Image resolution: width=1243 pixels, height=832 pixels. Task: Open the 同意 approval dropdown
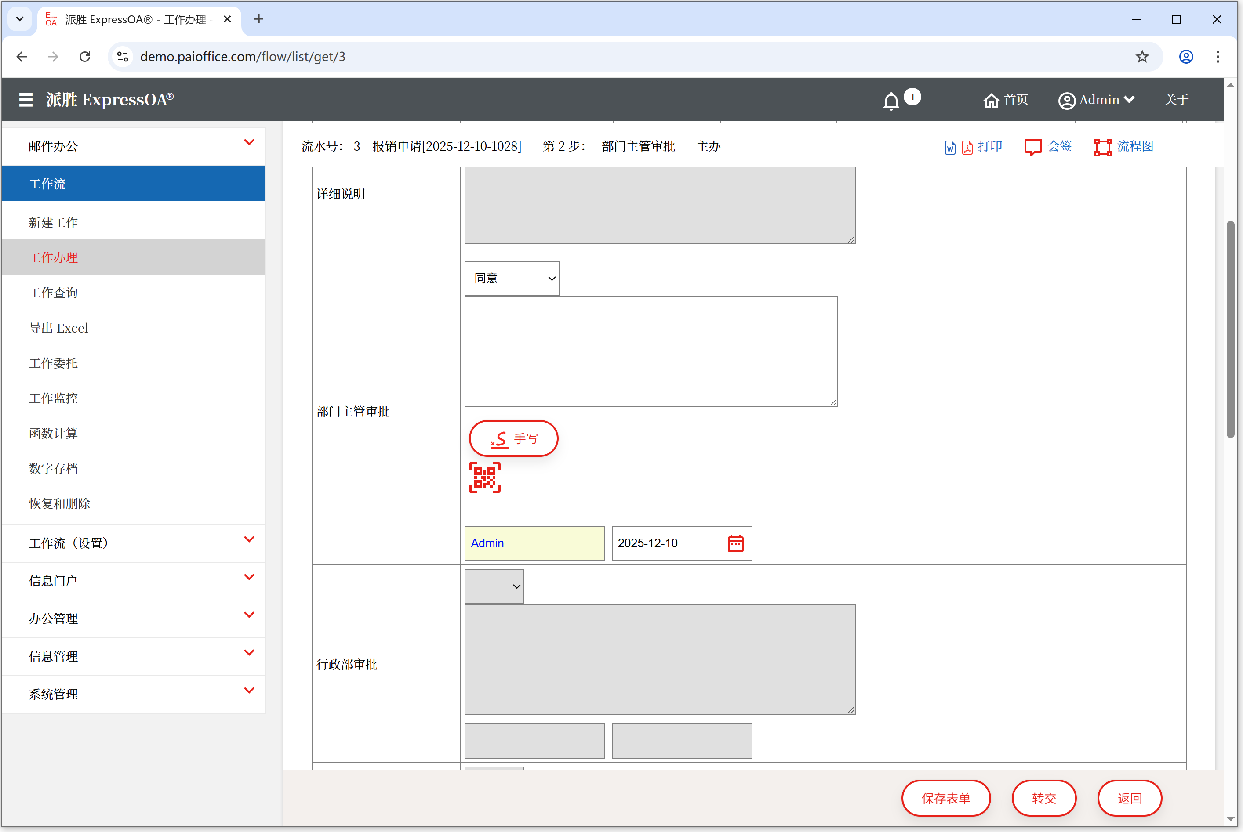tap(512, 279)
